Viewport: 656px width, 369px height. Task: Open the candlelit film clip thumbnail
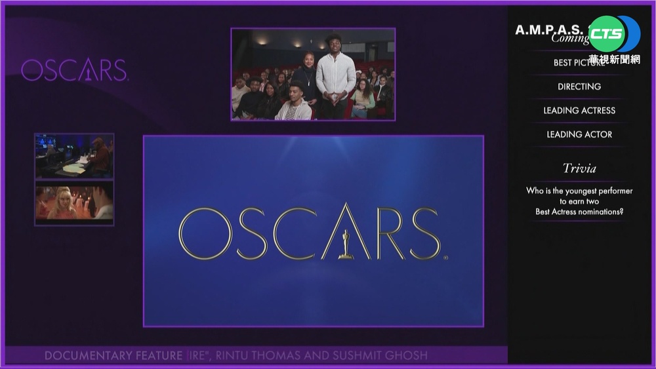point(74,203)
